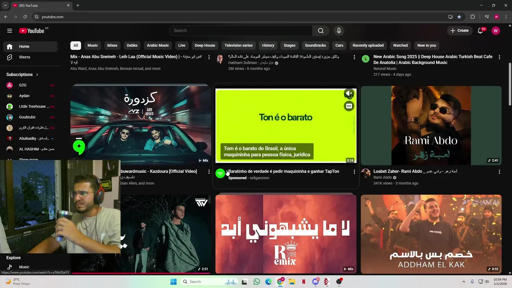Click the YouTube logo

[32, 31]
